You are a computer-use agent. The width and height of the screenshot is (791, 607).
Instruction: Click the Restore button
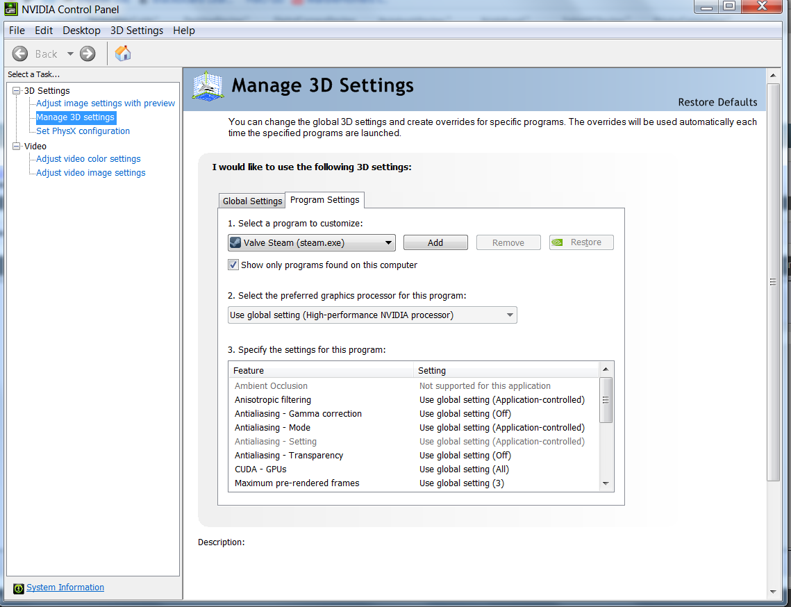point(581,242)
